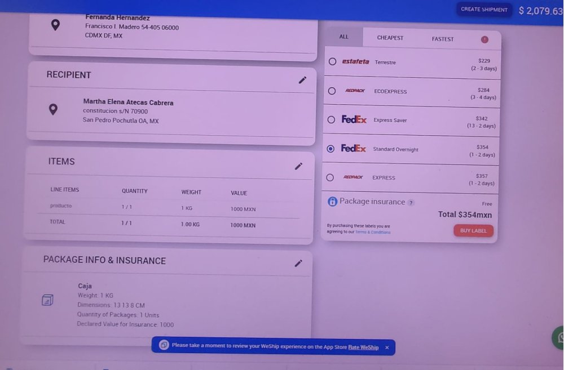This screenshot has width=564, height=370.
Task: Click the sender location pin icon
Action: 55,25
